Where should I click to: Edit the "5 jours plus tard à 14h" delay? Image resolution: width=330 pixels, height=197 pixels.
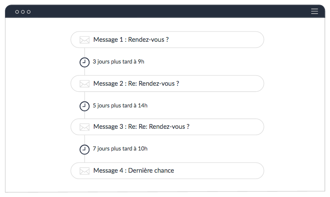click(120, 105)
